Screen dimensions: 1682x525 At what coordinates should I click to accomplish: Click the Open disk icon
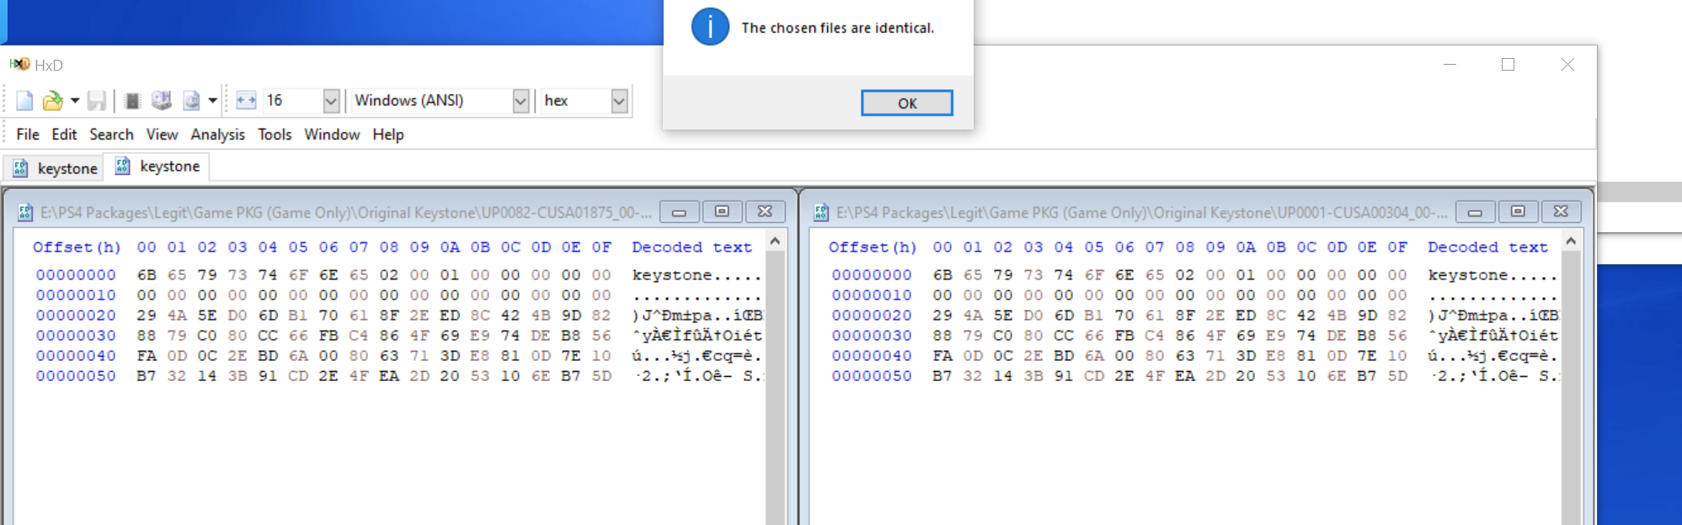[x=162, y=101]
